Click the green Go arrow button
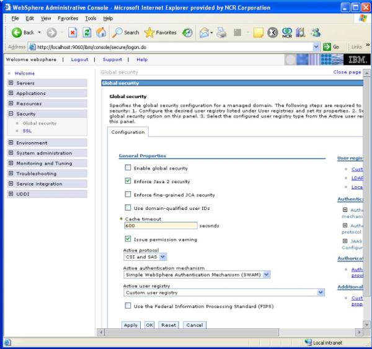 (327, 47)
